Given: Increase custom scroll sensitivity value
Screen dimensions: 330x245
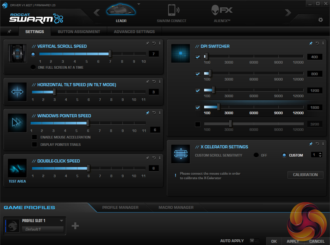Looking at the screenshot, I should (x=320, y=153).
